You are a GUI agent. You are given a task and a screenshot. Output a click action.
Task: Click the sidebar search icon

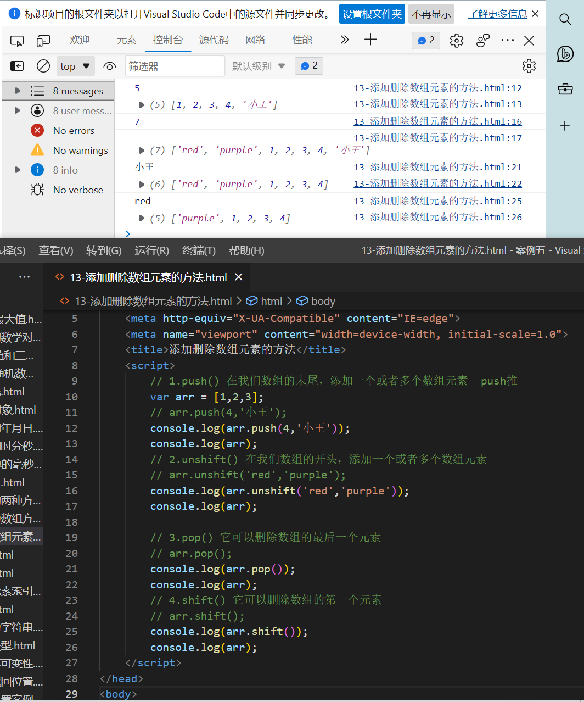tap(565, 20)
